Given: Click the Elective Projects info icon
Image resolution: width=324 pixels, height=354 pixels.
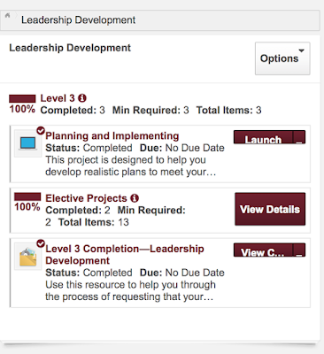Looking at the screenshot, I should pyautogui.click(x=135, y=198).
